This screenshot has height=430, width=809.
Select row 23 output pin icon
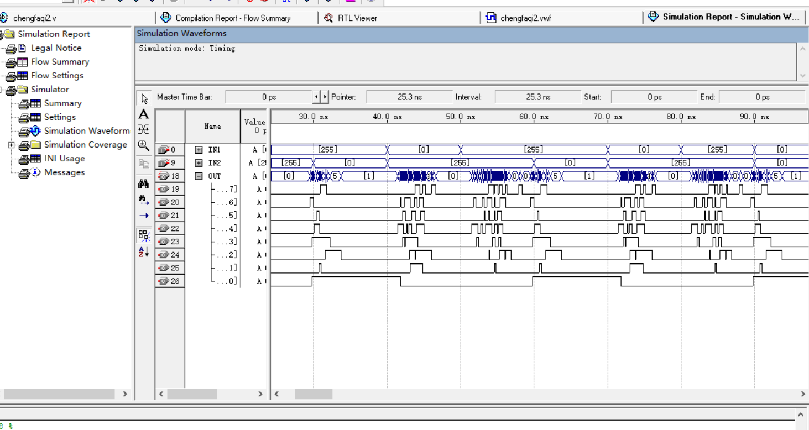coord(164,242)
